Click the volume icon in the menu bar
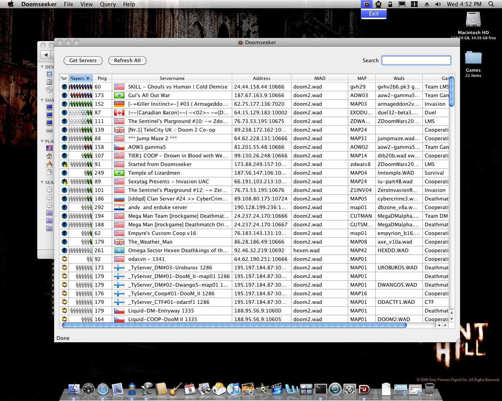This screenshot has height=401, width=502. point(438,4)
